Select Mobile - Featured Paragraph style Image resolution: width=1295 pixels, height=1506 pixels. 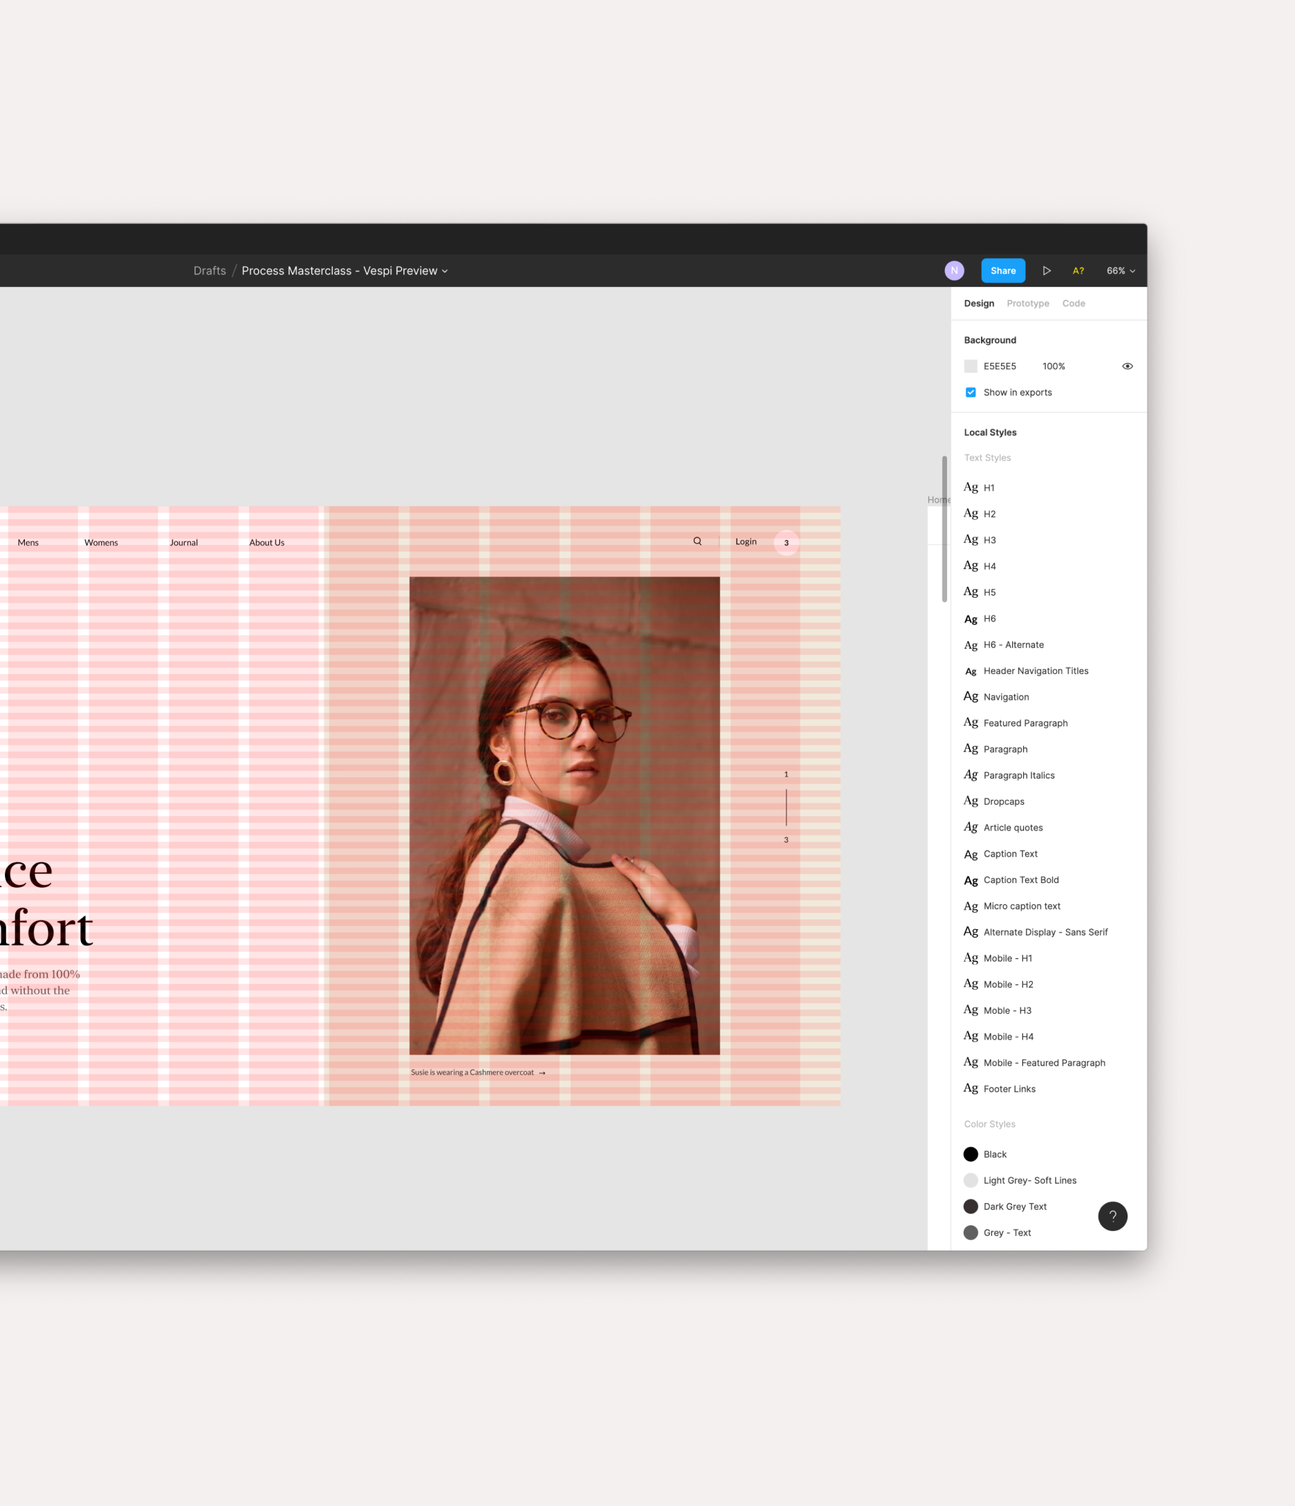click(x=1048, y=1063)
